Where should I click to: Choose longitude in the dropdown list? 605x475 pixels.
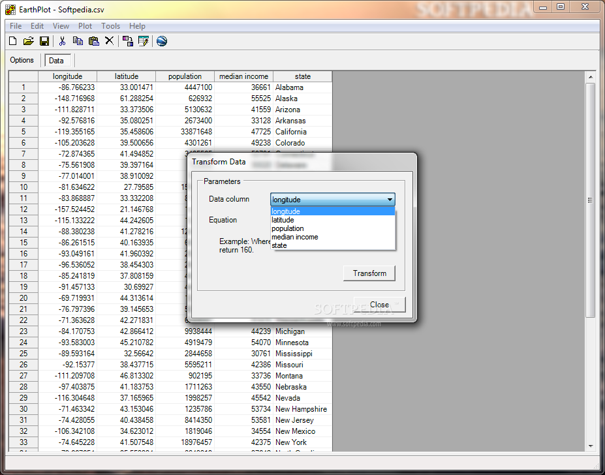333,211
